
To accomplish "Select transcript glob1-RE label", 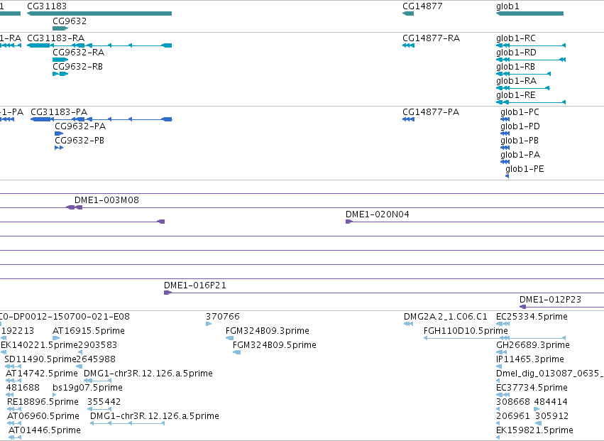I will click(x=516, y=95).
